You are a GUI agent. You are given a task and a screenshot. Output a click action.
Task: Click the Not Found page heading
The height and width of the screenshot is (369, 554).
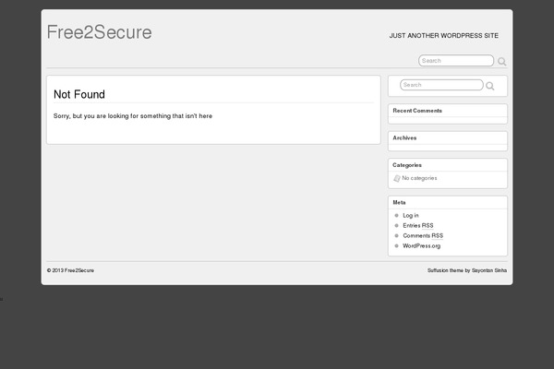pyautogui.click(x=79, y=94)
